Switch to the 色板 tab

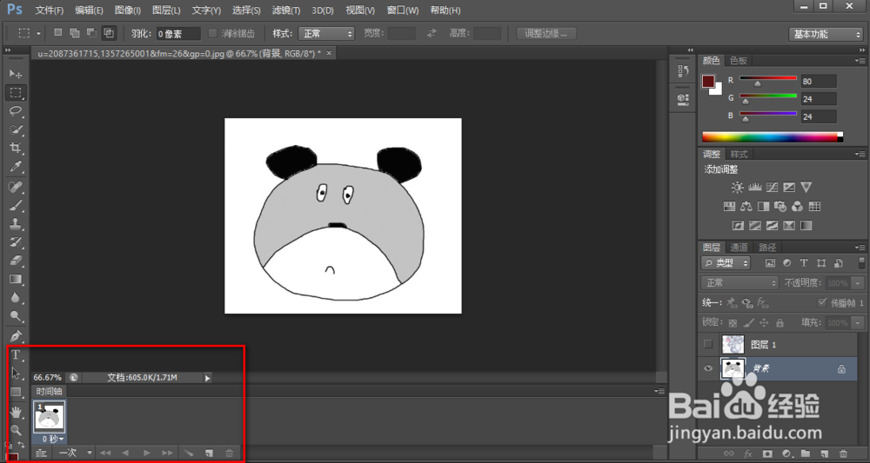739,60
